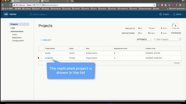Collapse the Administration tree section
The width and height of the screenshot is (186, 104).
(9, 31)
